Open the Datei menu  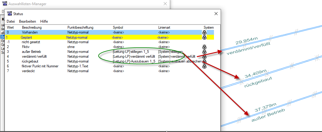click(11, 21)
